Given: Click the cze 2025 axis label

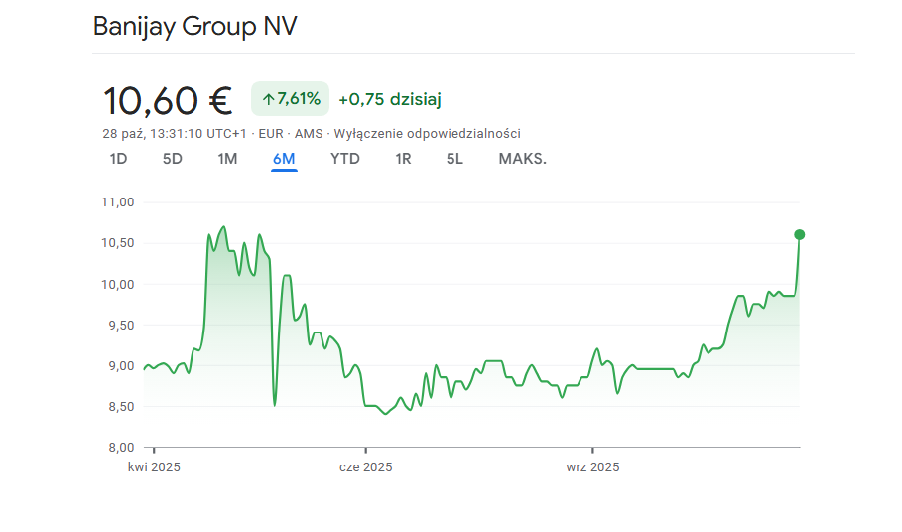Looking at the screenshot, I should (366, 467).
